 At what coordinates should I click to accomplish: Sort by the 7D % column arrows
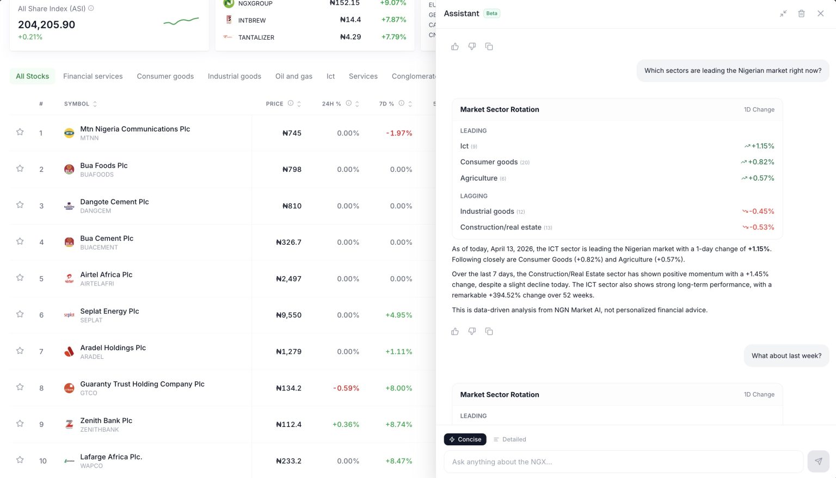(x=410, y=104)
